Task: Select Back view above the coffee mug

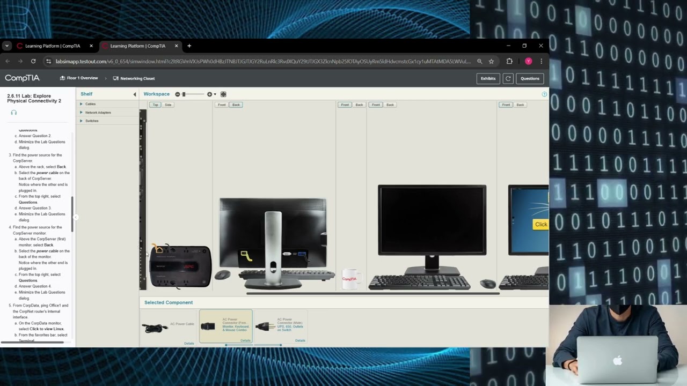Action: (x=359, y=105)
